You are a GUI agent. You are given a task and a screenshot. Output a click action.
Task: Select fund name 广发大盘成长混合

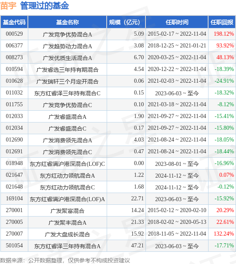pos(67,235)
